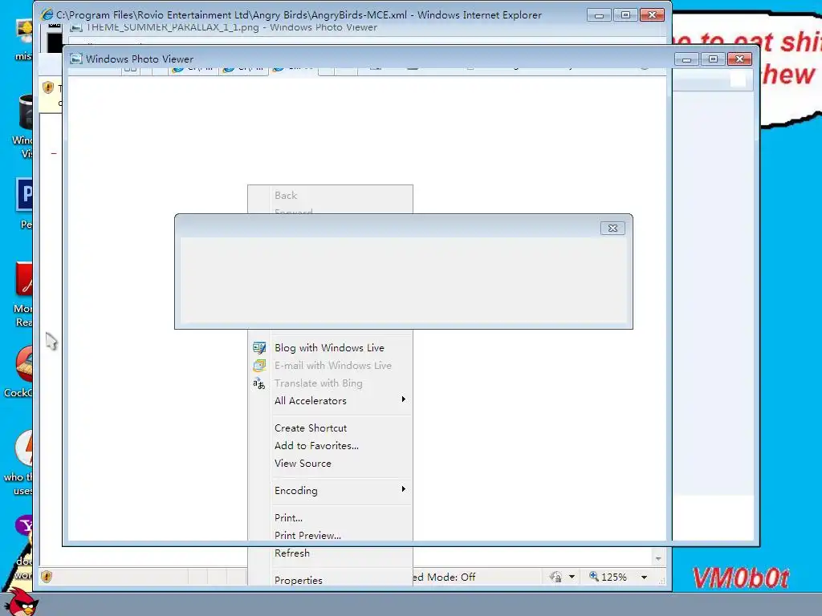This screenshot has height=616, width=822.
Task: Click the shield icon at status bar left
Action: 47,577
